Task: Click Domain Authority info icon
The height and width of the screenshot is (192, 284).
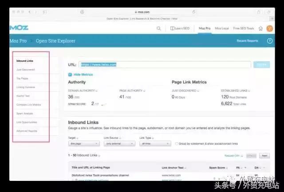Action: [96, 91]
